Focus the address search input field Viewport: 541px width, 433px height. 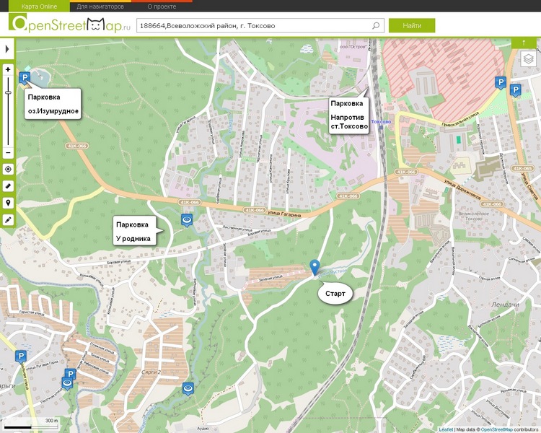(x=255, y=25)
